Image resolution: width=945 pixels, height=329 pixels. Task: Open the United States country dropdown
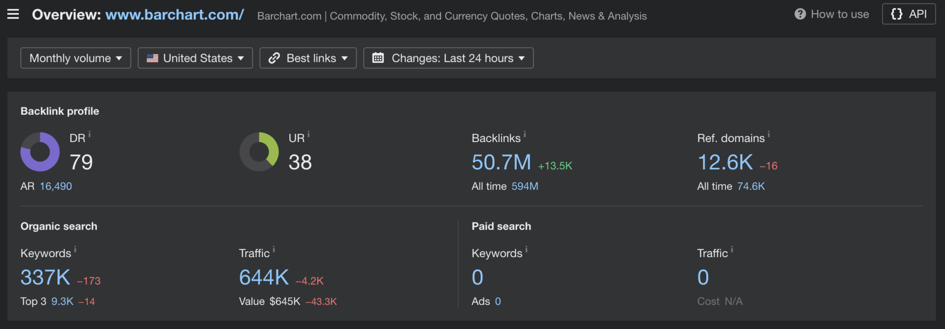195,58
